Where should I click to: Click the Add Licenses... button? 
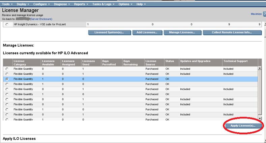(x=147, y=33)
